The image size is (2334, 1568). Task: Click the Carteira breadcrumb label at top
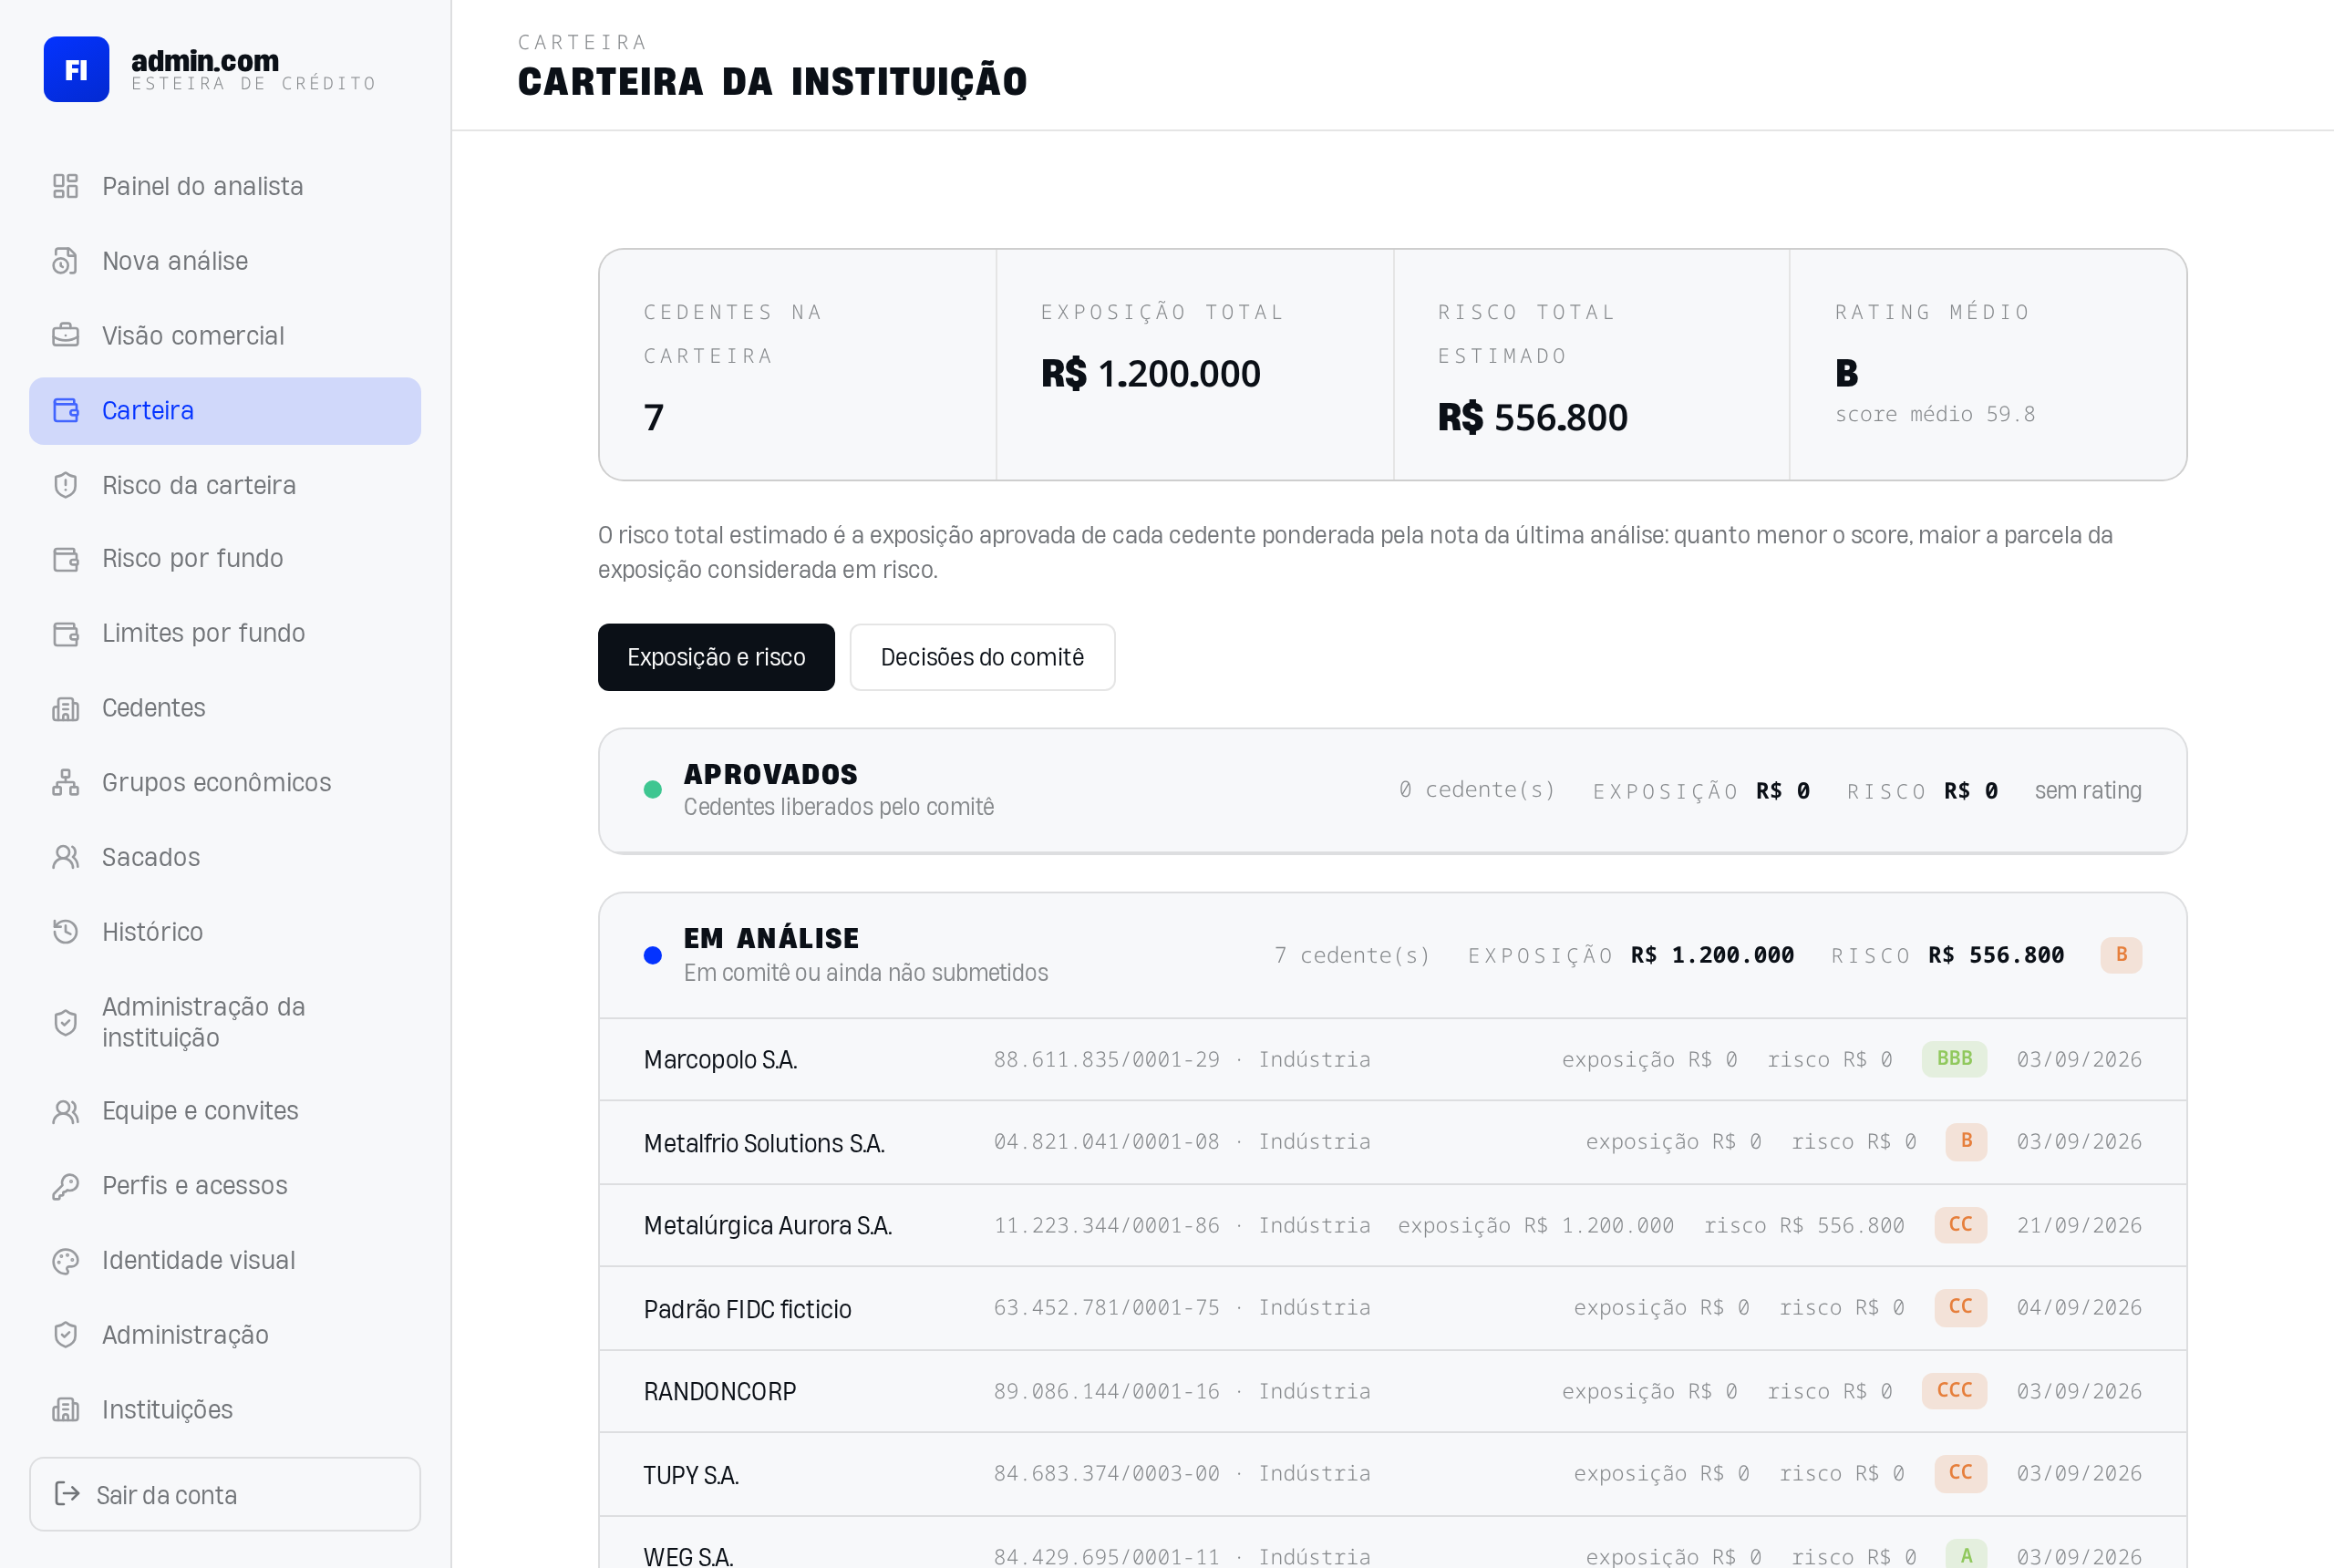point(582,42)
